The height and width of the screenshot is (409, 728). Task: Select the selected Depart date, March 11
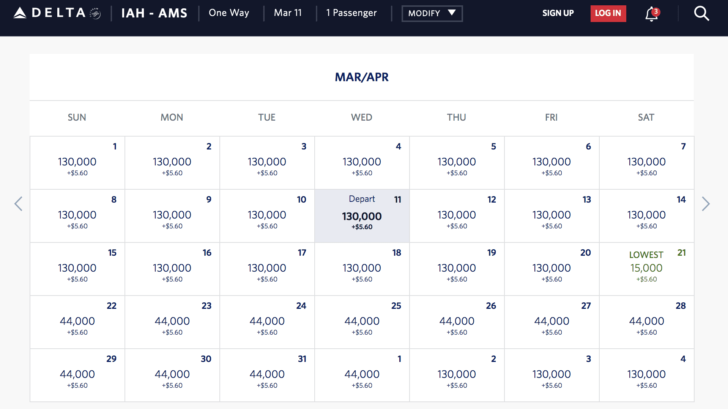pyautogui.click(x=362, y=216)
